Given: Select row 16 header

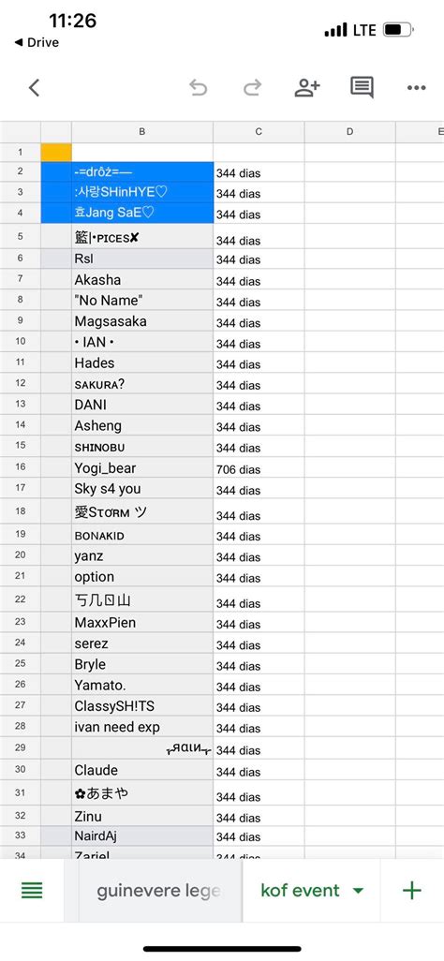Looking at the screenshot, I should 21,467.
